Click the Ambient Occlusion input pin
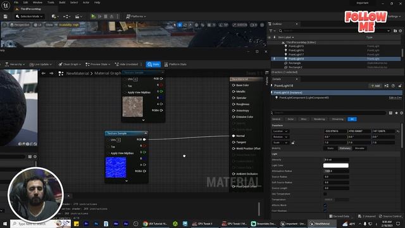 pos(234,174)
